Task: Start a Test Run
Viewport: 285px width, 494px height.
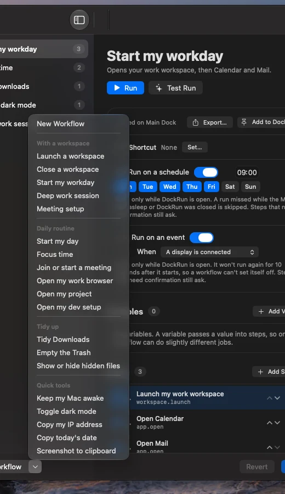Action: click(175, 88)
